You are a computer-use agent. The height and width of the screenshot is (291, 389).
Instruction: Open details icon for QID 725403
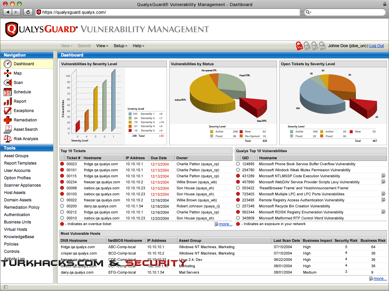coord(384,194)
